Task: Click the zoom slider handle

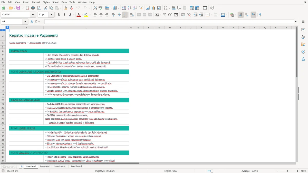Action: [287, 171]
